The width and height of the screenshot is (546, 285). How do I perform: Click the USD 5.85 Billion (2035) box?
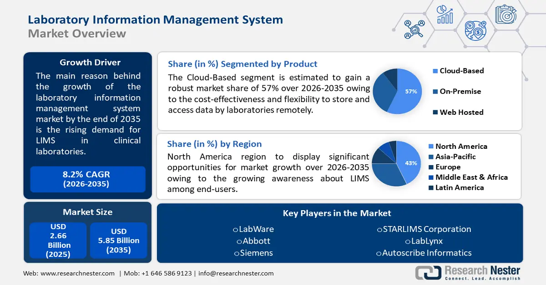tap(119, 241)
